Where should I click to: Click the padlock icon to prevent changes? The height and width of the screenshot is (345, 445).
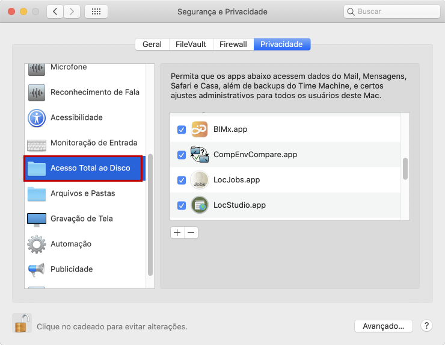tap(22, 324)
